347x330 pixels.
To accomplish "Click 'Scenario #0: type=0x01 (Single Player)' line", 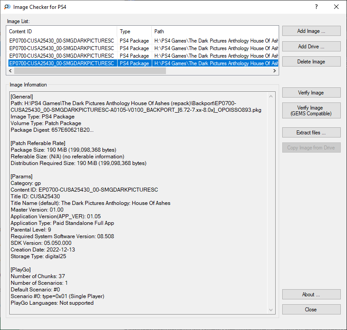I will [x=57, y=296].
